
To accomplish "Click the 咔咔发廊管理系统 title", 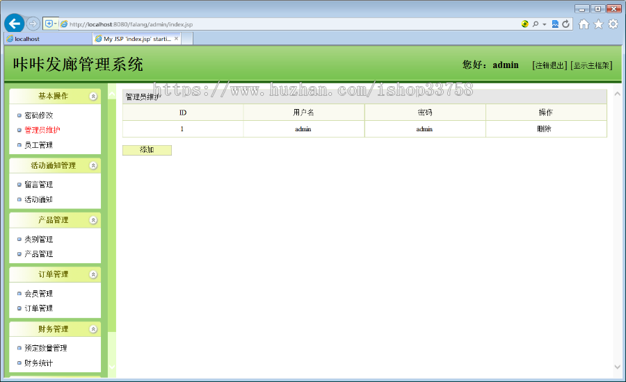I will pyautogui.click(x=78, y=65).
